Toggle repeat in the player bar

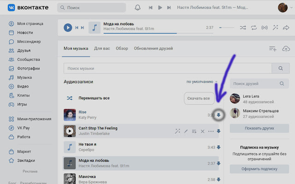pyautogui.click(x=254, y=28)
